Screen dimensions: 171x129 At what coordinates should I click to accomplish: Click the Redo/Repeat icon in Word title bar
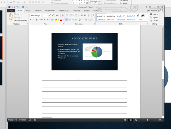[x=23, y=7]
